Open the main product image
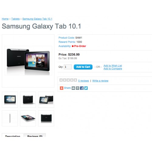This screenshot has height=152, width=152. click(28, 61)
